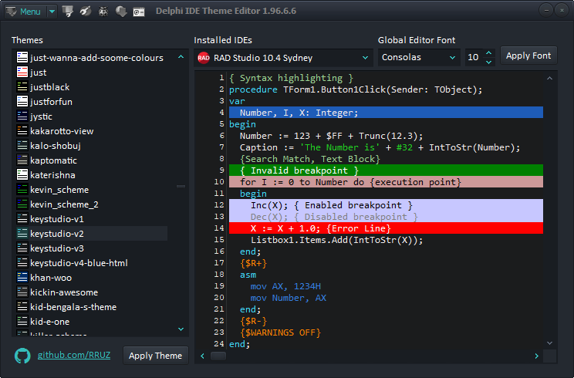Click the kakarotto-view theme preview icon
The width and height of the screenshot is (574, 378).
(22, 130)
